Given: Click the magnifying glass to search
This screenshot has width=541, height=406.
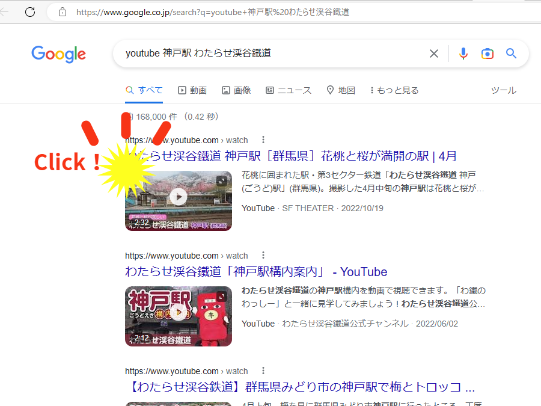Looking at the screenshot, I should (x=511, y=53).
